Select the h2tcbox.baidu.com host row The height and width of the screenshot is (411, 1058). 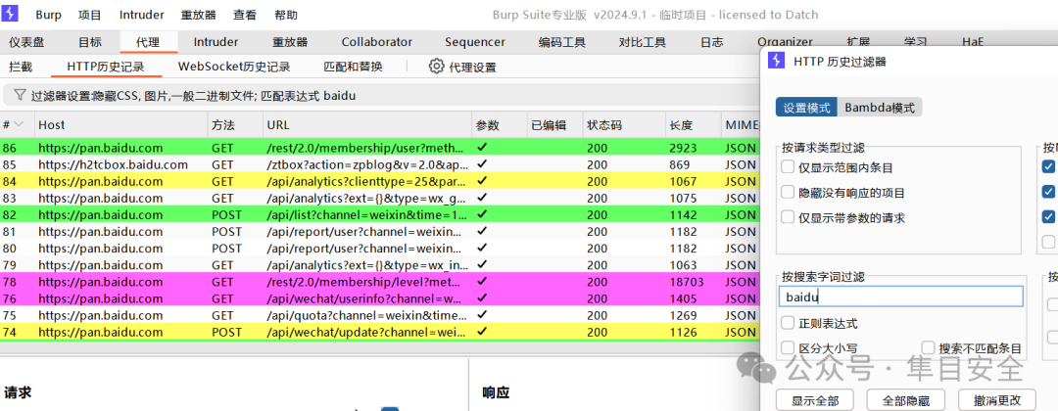point(113,163)
